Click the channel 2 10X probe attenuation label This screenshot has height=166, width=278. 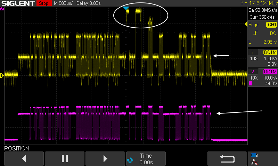click(x=254, y=78)
